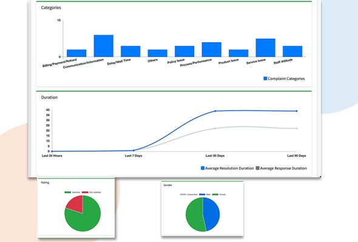Click the "Duration" panel title
Screen dimensions: 358x242
49,97
